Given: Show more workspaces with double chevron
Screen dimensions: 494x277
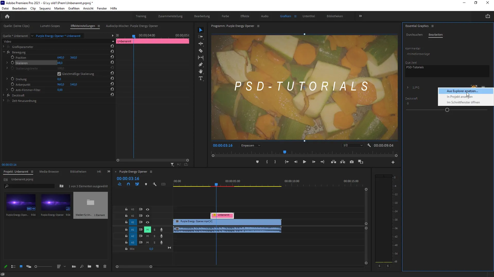Looking at the screenshot, I should click(x=360, y=16).
